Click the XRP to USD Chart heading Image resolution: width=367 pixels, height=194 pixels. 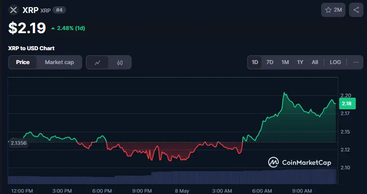(31, 48)
